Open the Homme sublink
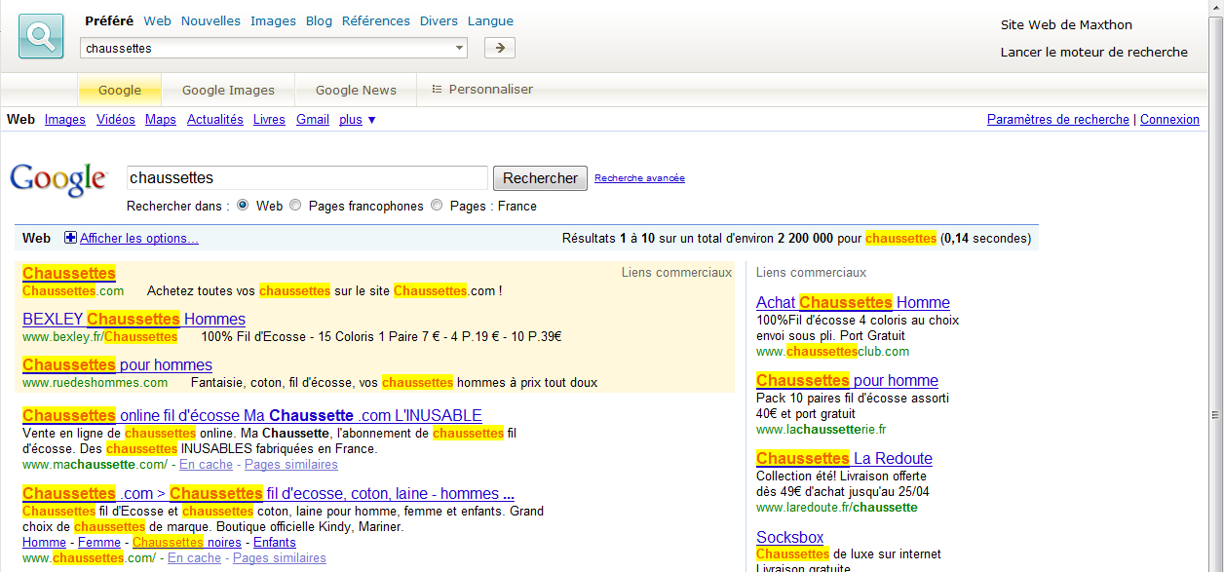1224x572 pixels. (44, 543)
